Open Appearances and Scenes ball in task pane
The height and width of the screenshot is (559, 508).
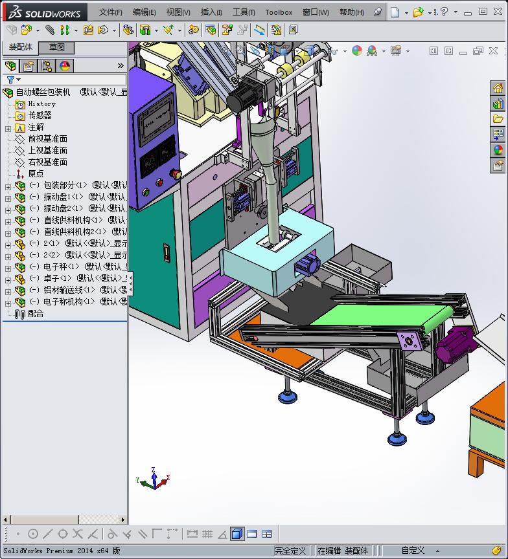coord(498,150)
